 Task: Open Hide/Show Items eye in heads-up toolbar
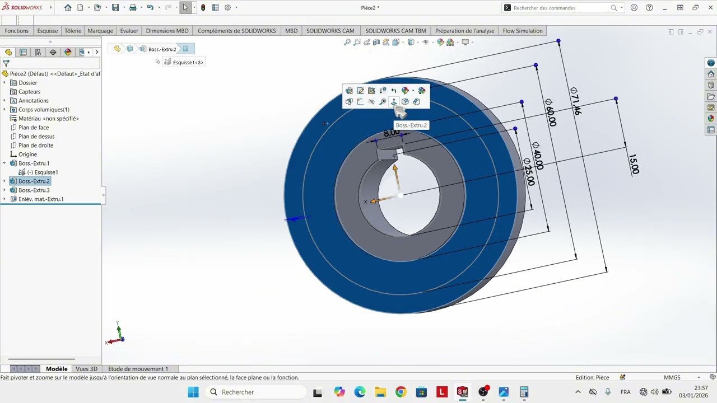425,42
